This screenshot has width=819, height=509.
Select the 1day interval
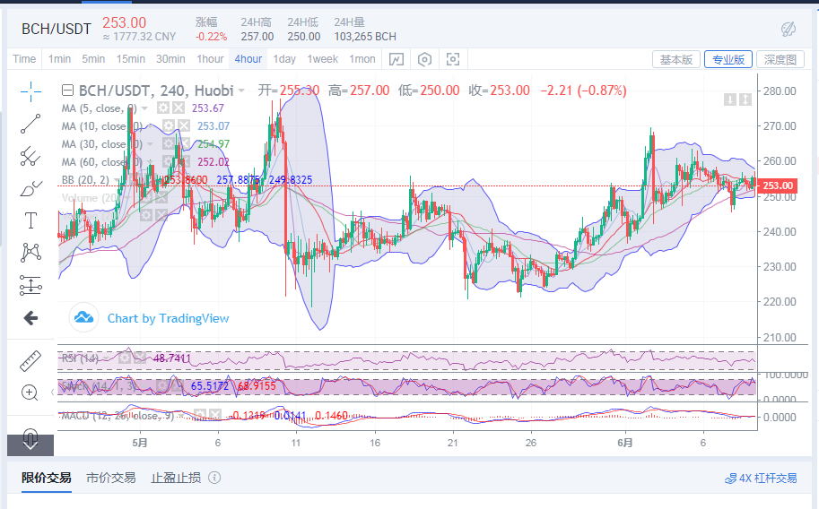[x=284, y=59]
